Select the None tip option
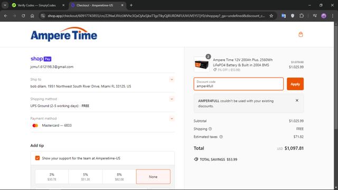This screenshot has height=190, width=338. pyautogui.click(x=153, y=176)
